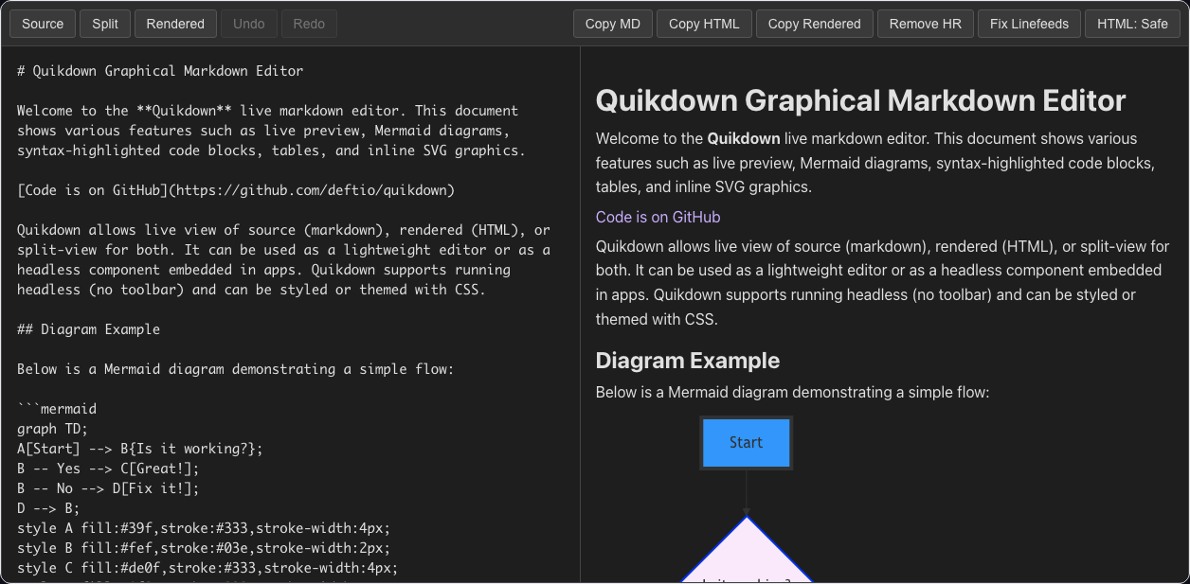
Task: Click the rendered 'Diagram Example' heading
Action: 688,361
